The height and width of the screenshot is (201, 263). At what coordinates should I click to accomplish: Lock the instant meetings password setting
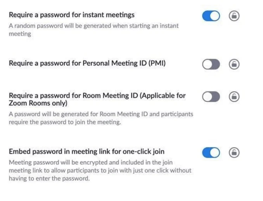pos(234,16)
